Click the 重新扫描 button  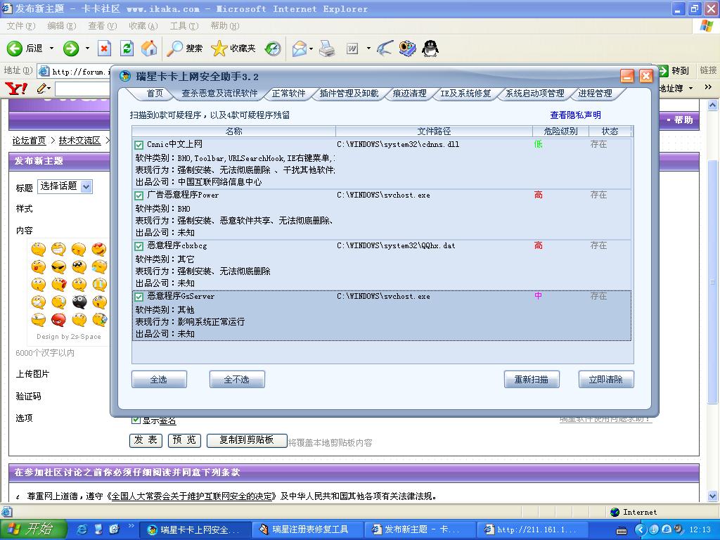[532, 379]
